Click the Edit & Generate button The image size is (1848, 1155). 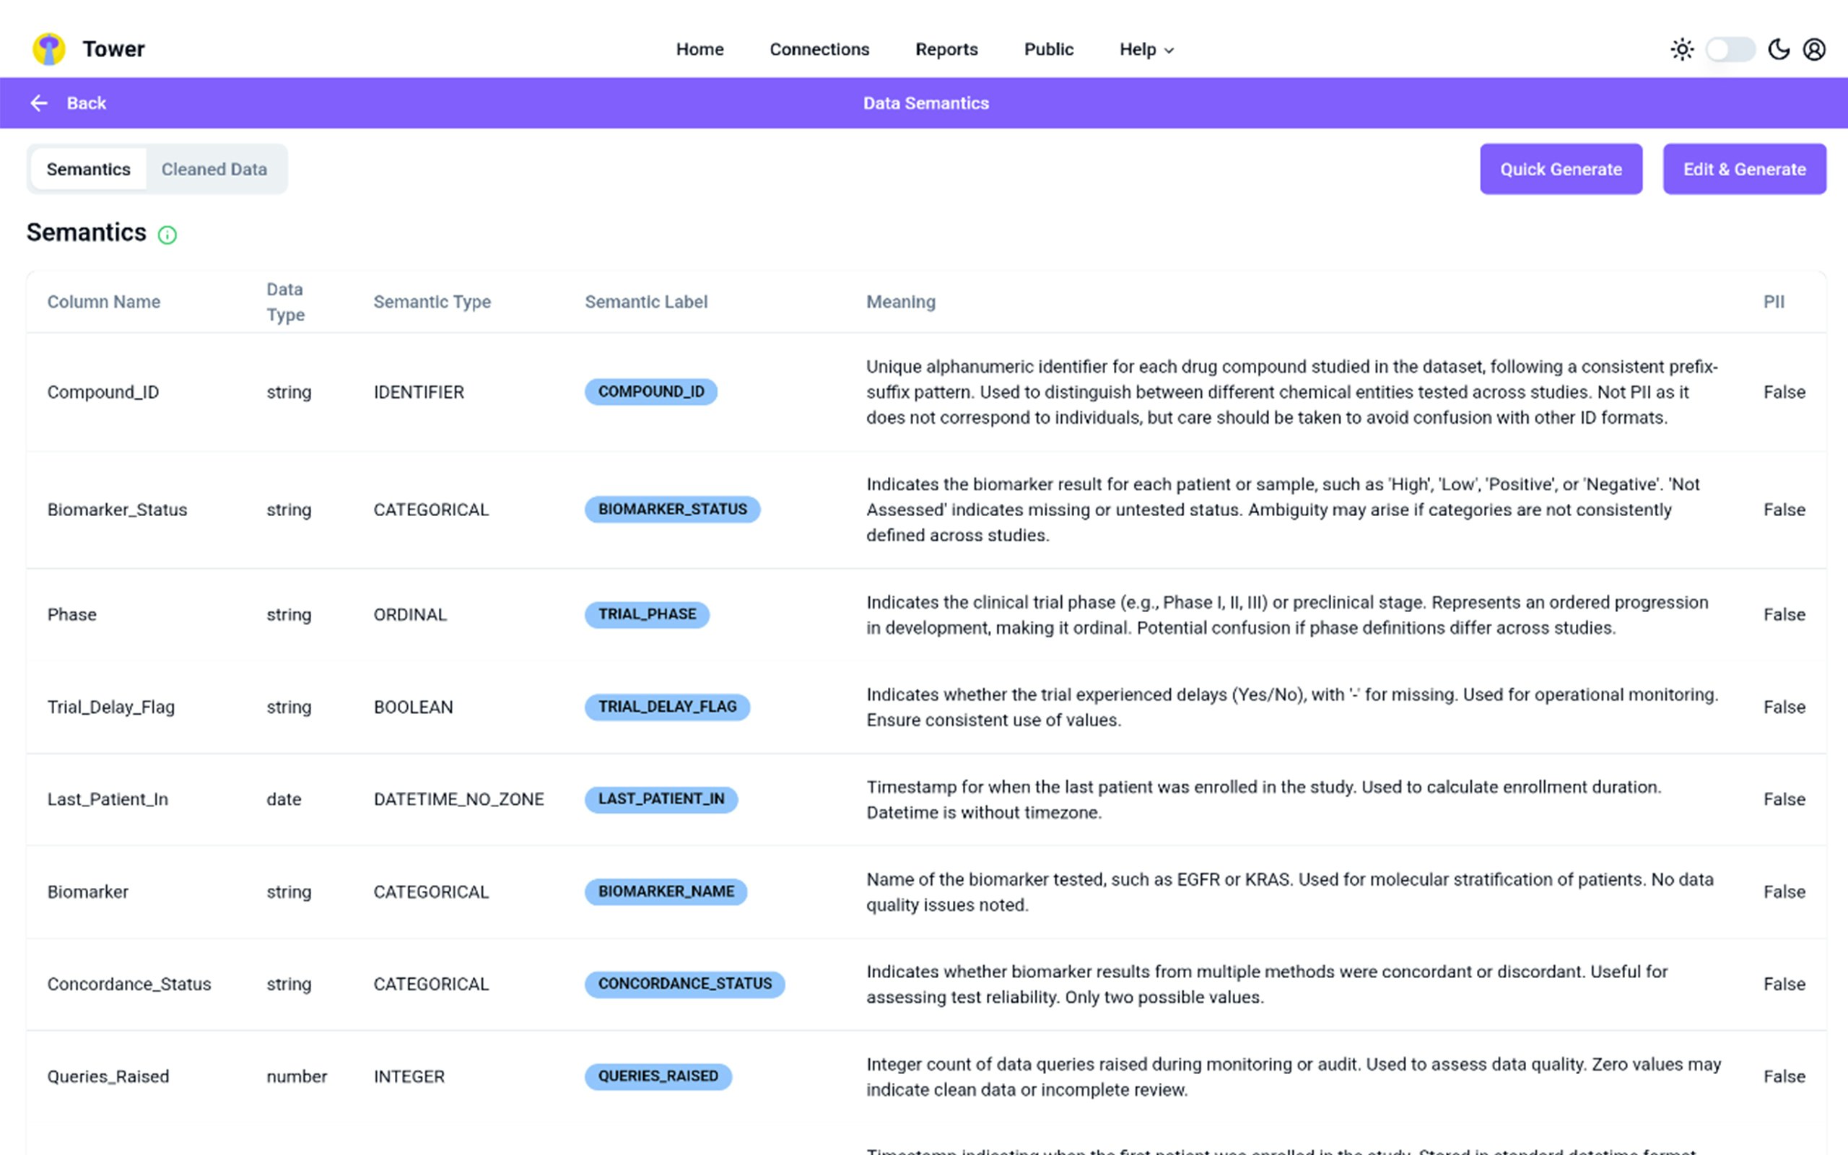point(1744,169)
